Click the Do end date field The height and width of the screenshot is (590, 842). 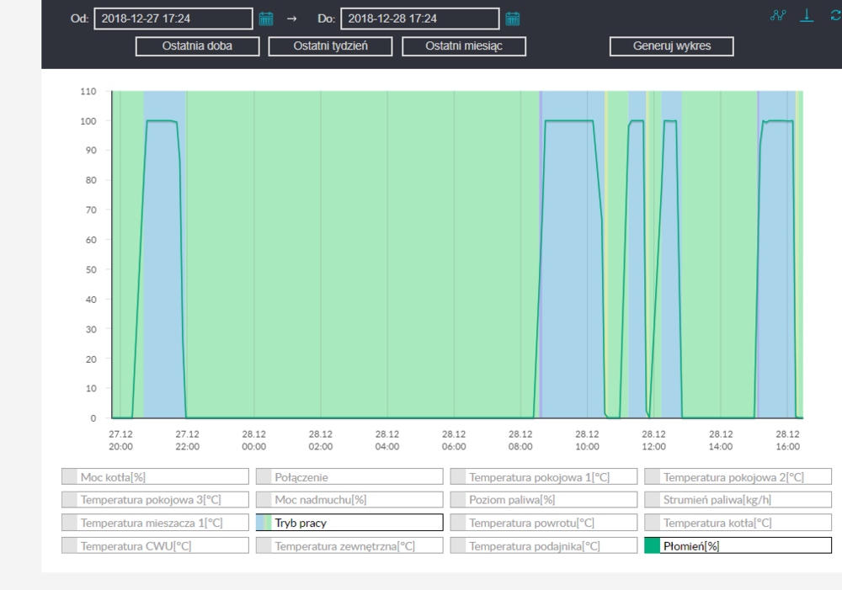[x=419, y=19]
